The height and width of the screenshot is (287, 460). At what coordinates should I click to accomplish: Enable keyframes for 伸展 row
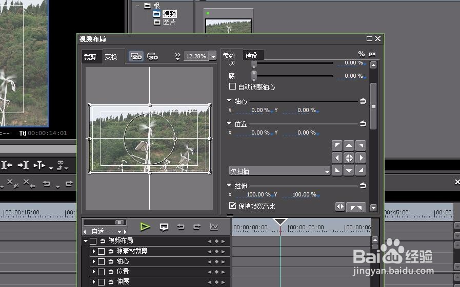coord(101,282)
